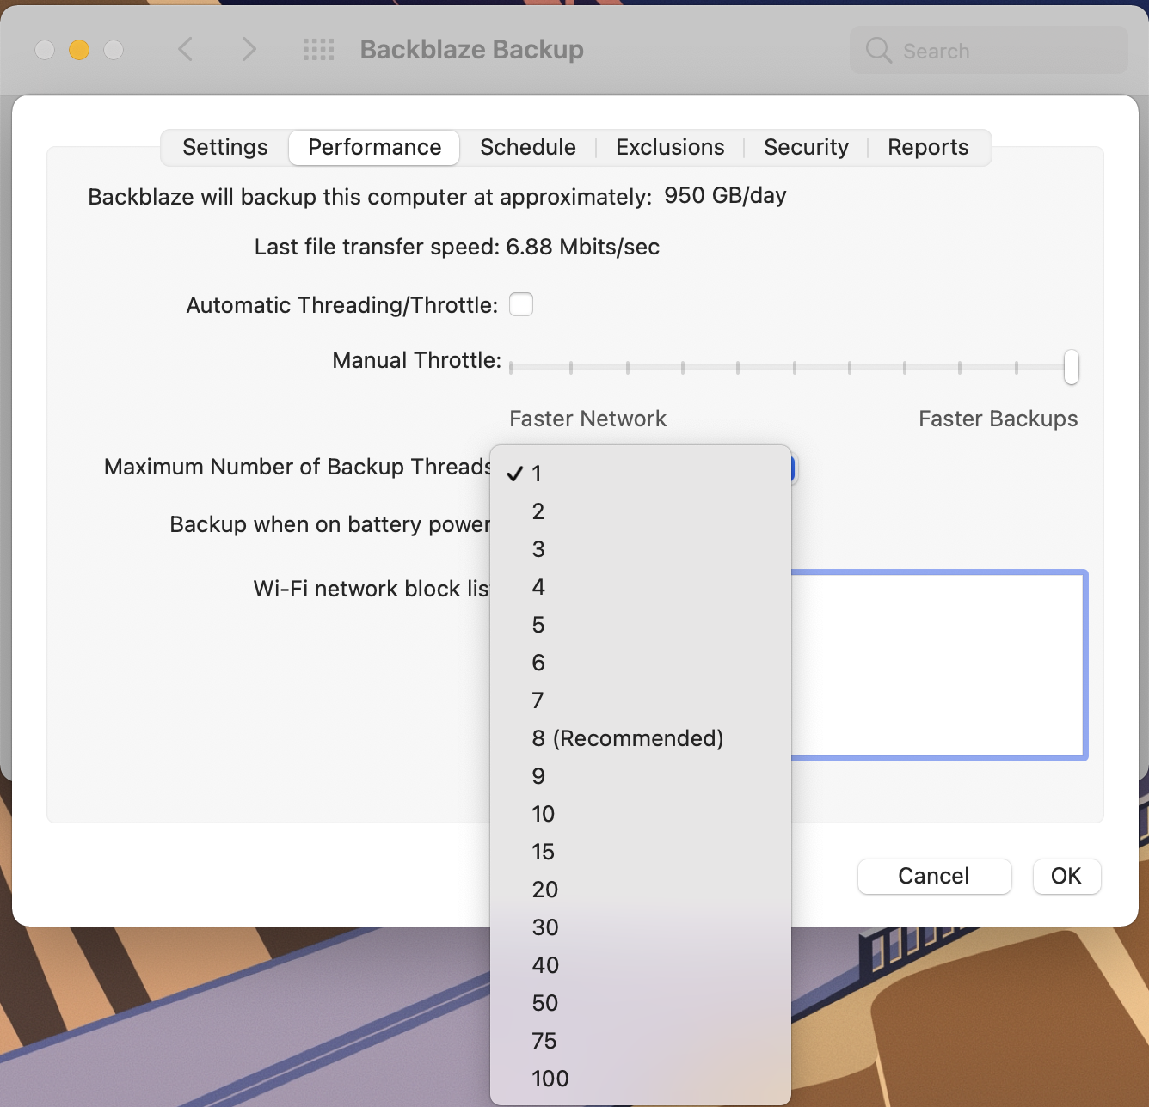This screenshot has width=1149, height=1107.
Task: Select 8 (Recommended) backup threads
Action: point(627,737)
